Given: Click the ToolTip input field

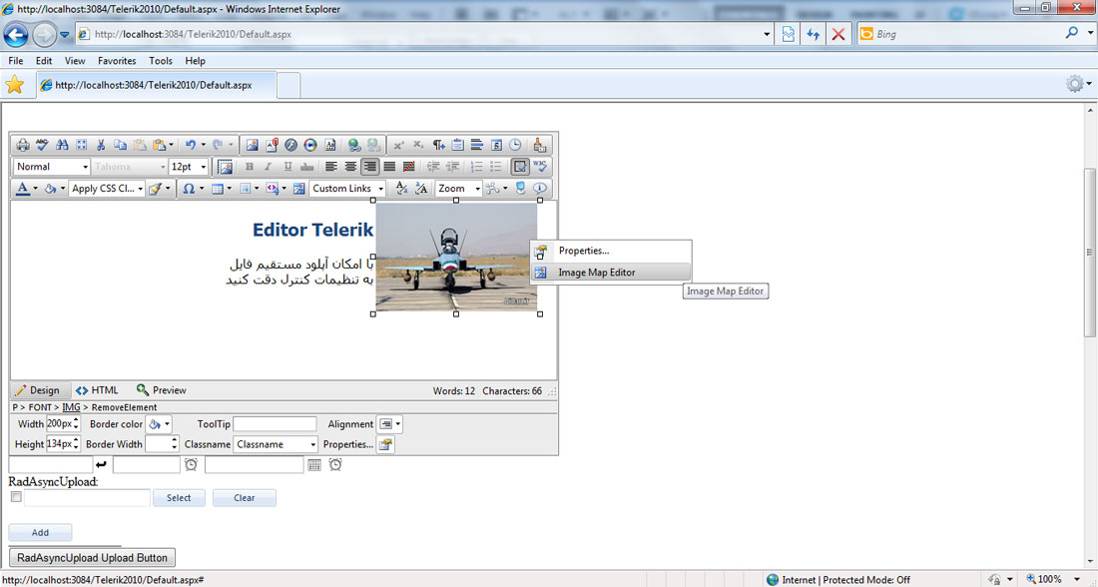Looking at the screenshot, I should (274, 424).
